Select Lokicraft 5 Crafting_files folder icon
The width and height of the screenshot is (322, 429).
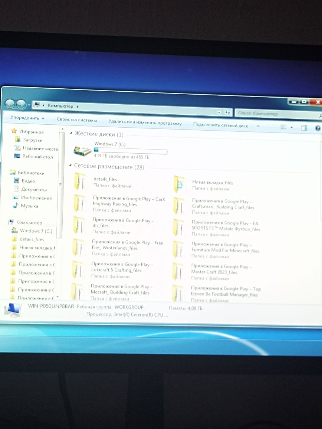point(78,270)
